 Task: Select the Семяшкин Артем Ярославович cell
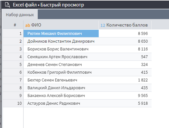click(x=61, y=57)
